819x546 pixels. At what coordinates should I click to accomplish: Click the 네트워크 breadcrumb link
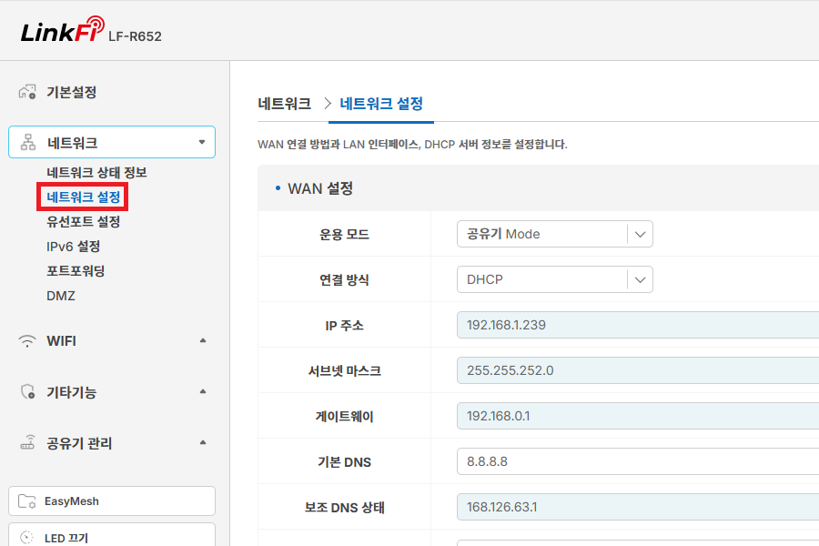coord(285,104)
